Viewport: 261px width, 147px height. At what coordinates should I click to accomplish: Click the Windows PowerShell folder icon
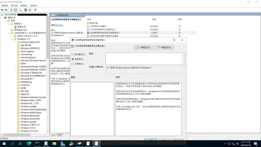click(18, 119)
